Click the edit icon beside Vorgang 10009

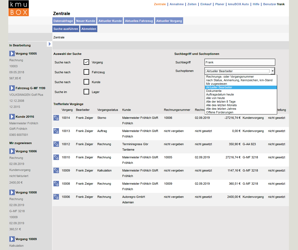point(56,170)
